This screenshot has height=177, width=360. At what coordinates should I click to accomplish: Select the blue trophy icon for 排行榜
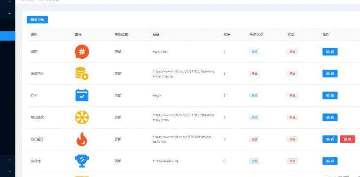pos(82,161)
